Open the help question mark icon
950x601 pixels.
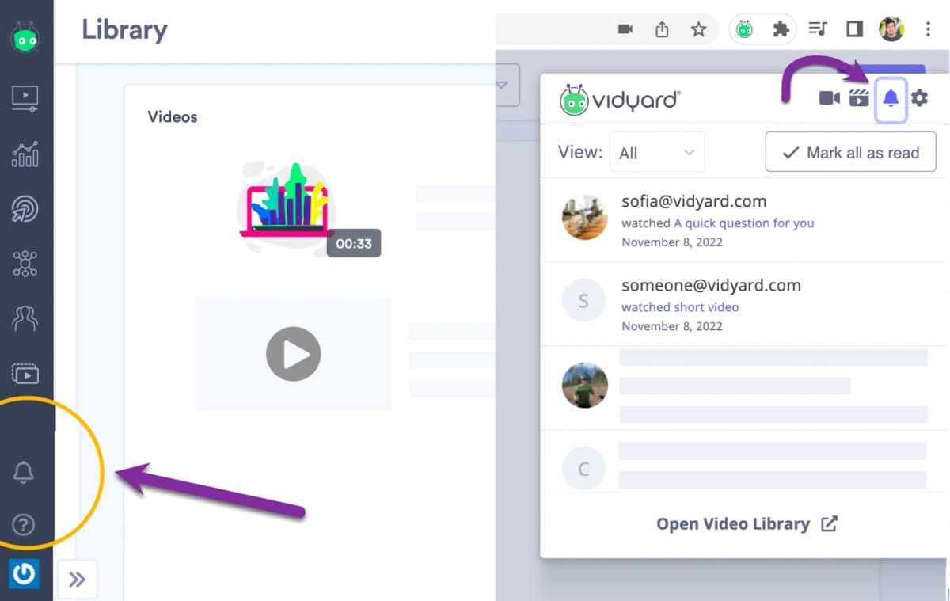(x=24, y=524)
